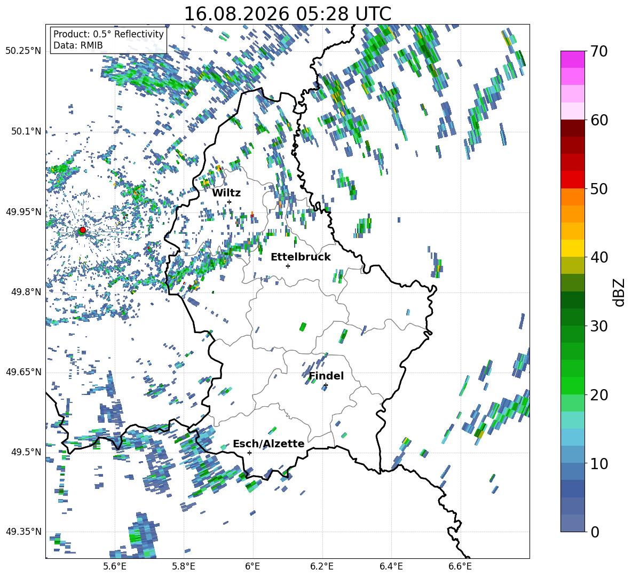Screen dimensions: 632x577
Task: Click the Product 0.5° Reflectivity info box
Action: point(108,39)
